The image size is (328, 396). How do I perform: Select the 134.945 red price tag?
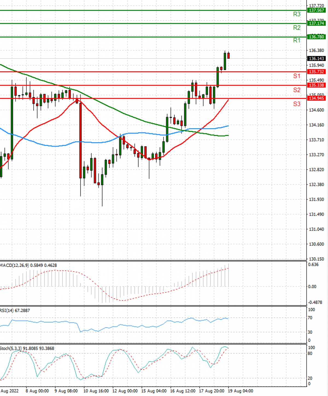[x=316, y=98]
